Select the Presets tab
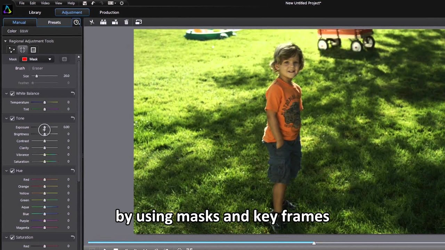 point(54,22)
